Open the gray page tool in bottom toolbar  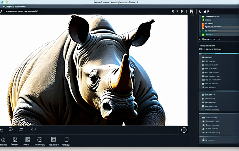click(x=53, y=139)
